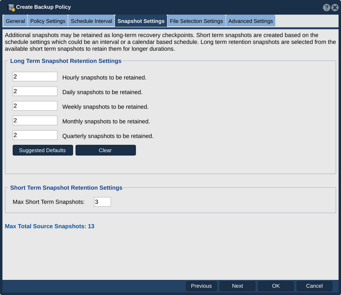Click the 'Max Short Term Snapshots:' label
This screenshot has width=341, height=295.
(x=49, y=202)
